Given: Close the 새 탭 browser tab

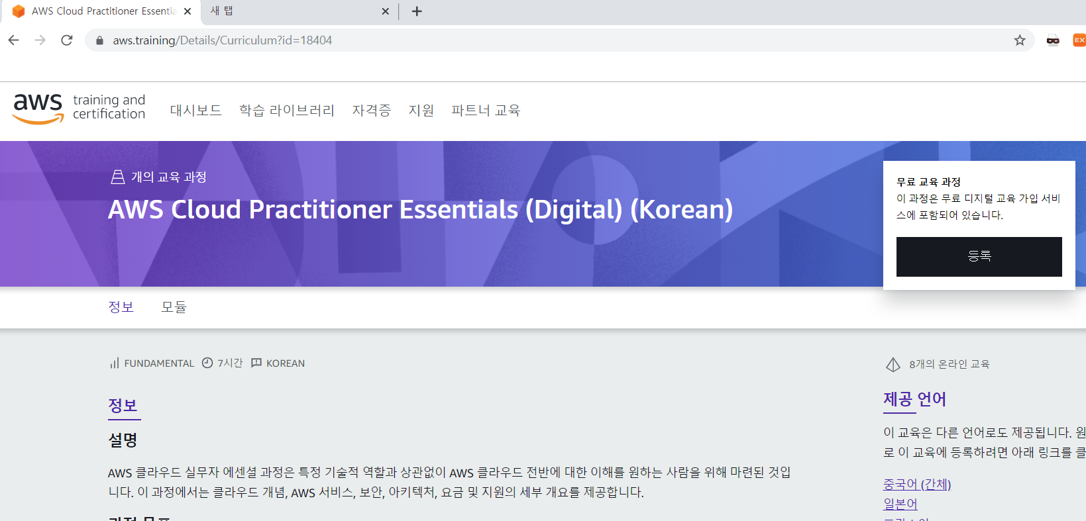Looking at the screenshot, I should [x=386, y=11].
